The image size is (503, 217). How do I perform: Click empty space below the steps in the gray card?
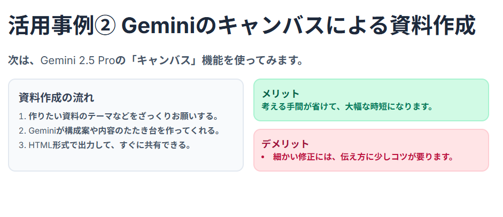126,161
